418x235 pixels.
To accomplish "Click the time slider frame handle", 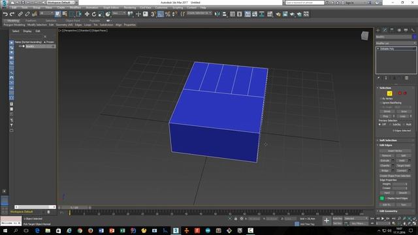I will 74,208.
